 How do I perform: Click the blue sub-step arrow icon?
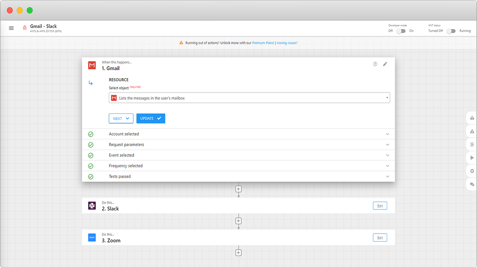tap(91, 83)
